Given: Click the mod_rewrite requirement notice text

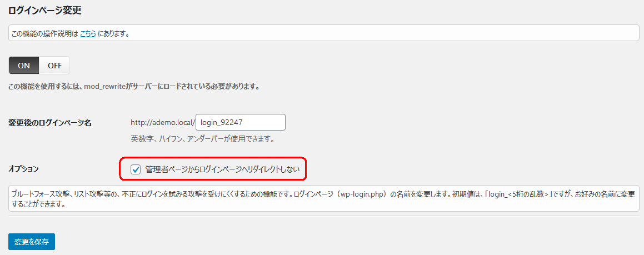Looking at the screenshot, I should tap(134, 87).
